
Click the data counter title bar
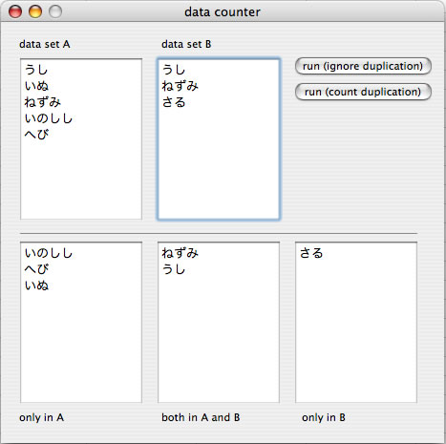point(223,11)
